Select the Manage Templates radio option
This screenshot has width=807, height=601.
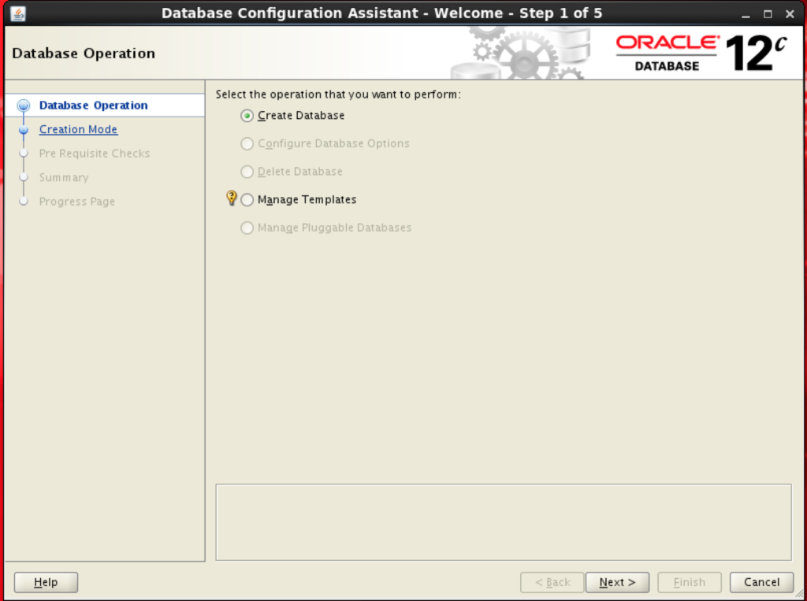[247, 199]
